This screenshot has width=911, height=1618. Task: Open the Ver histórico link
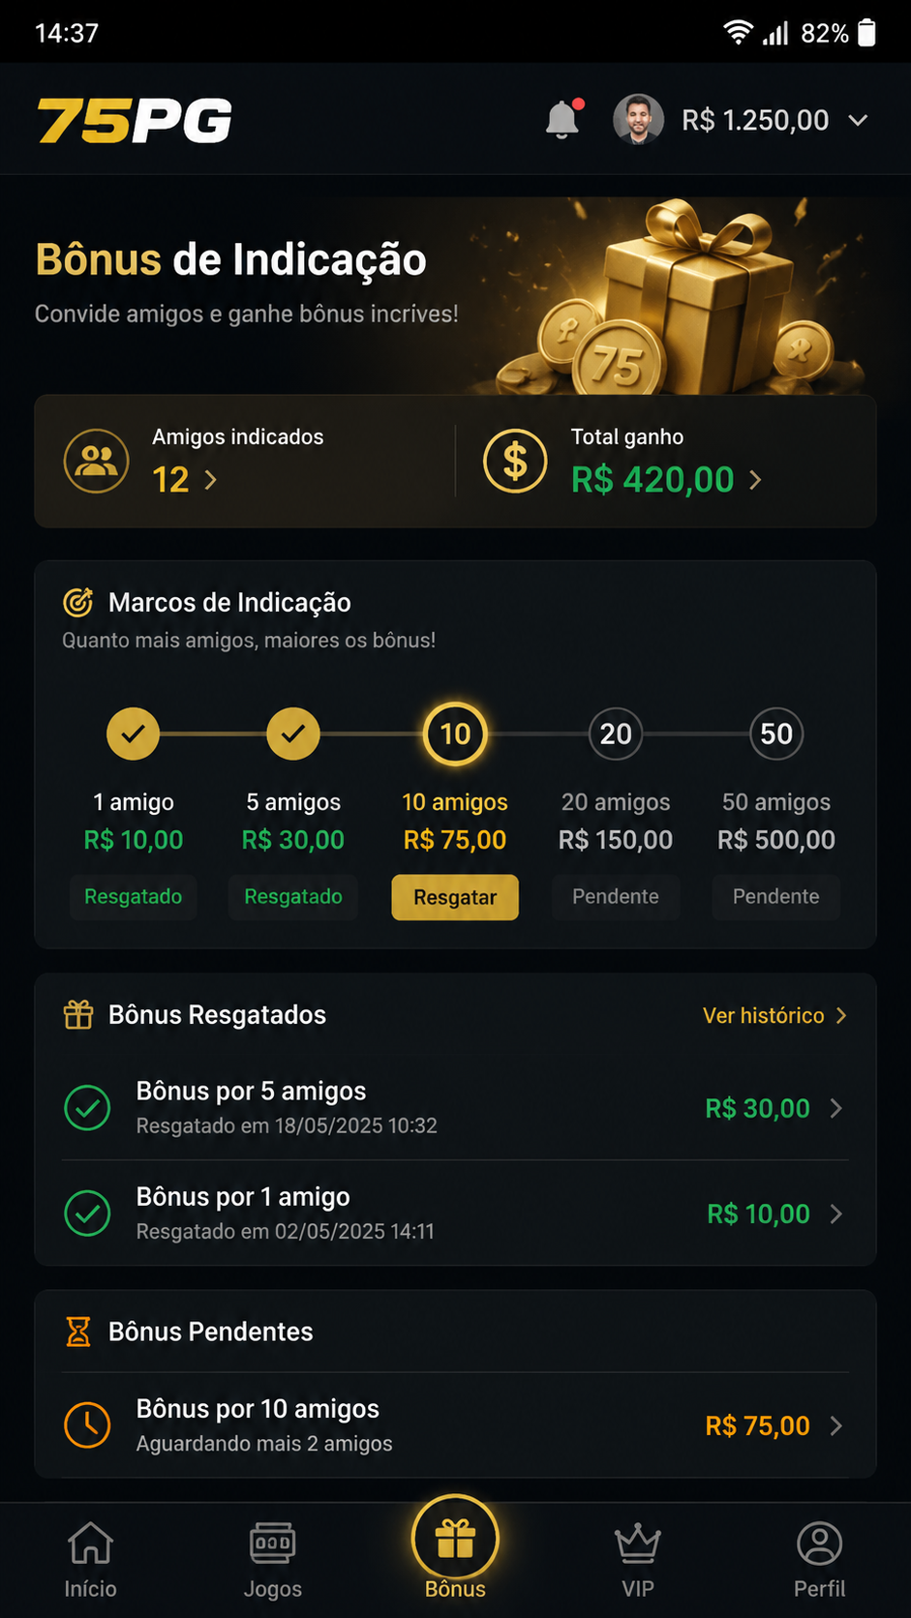click(x=774, y=1015)
